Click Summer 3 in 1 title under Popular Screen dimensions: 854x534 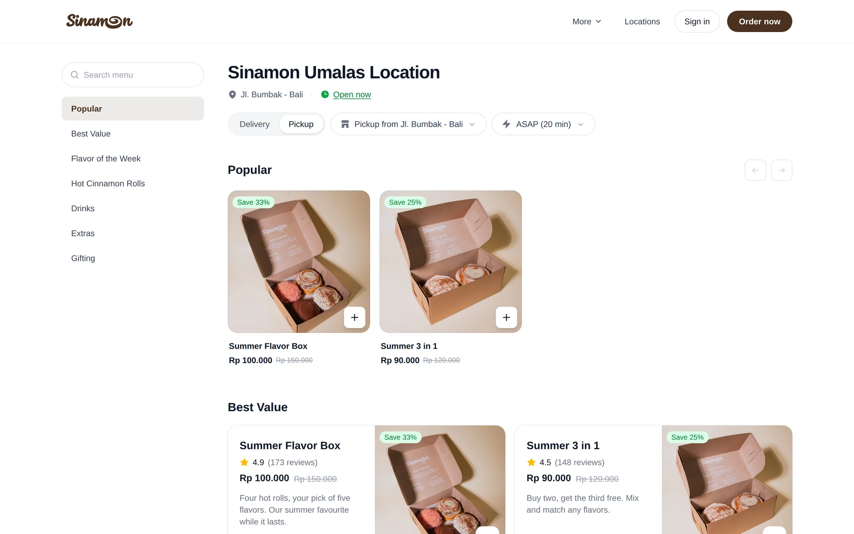409,346
